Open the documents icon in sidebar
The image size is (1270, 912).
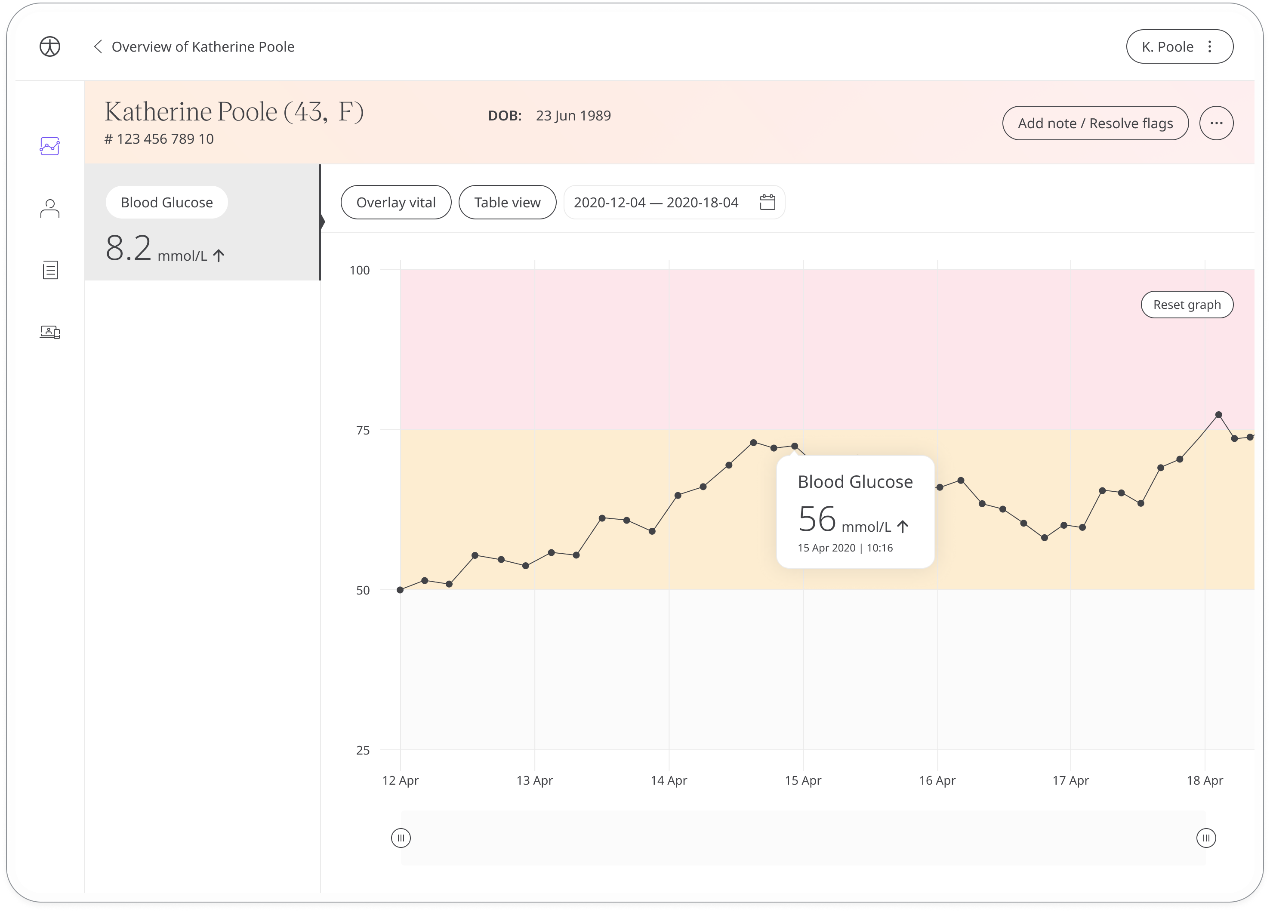coord(49,271)
